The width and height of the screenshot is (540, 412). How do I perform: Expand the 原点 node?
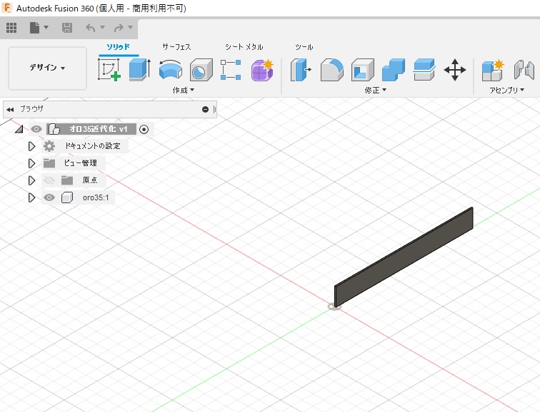coord(31,180)
